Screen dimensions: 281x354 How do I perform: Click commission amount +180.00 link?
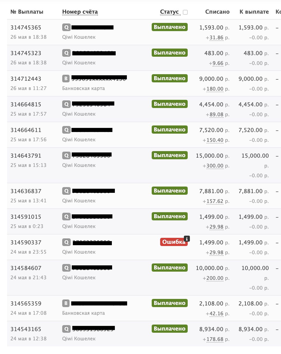pyautogui.click(x=215, y=89)
